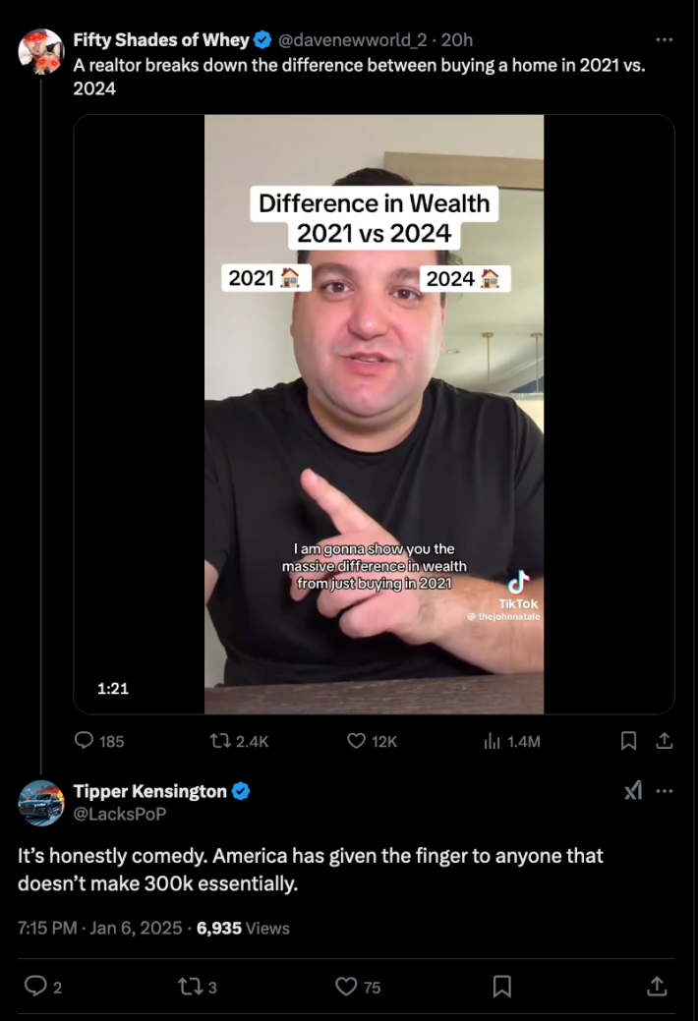Open more options for Fifty Shades post
The image size is (698, 1021).
click(x=664, y=40)
